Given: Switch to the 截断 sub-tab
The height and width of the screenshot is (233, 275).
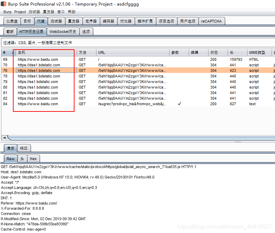Looking at the screenshot, I should [x=10, y=32].
